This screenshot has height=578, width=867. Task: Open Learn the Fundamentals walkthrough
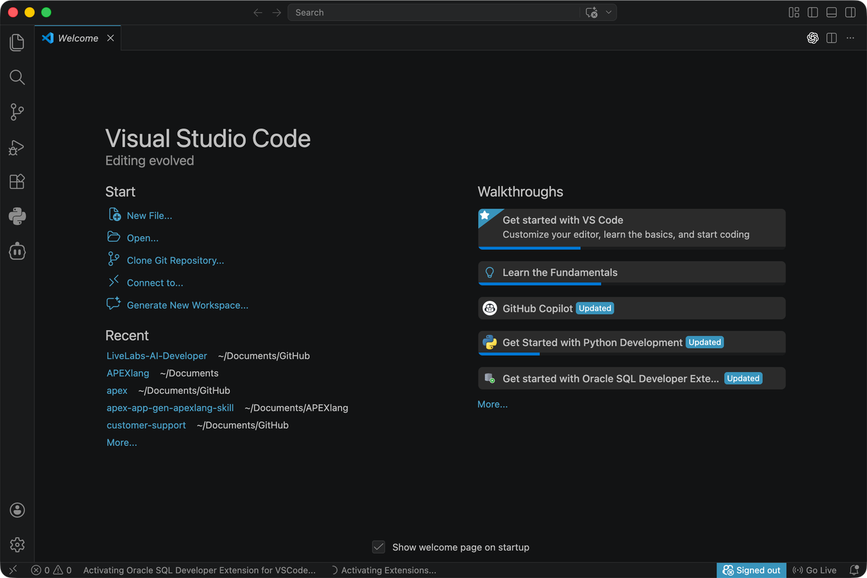[x=631, y=272]
